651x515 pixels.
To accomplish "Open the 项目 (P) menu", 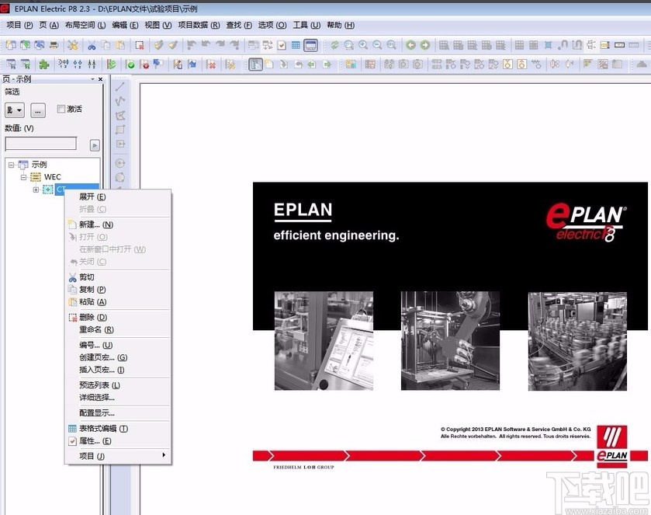I will coord(19,25).
